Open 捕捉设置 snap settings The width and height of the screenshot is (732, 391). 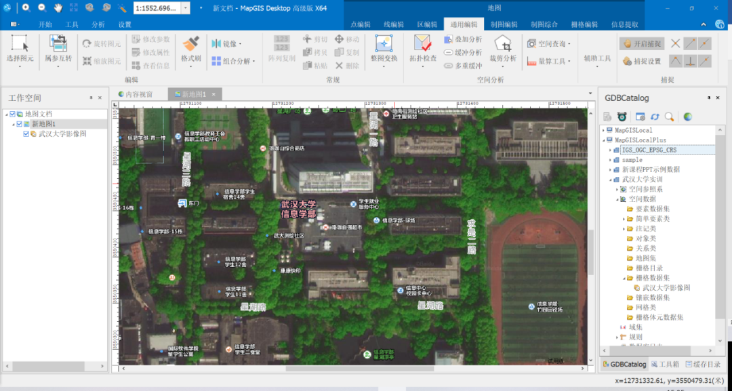(x=642, y=61)
